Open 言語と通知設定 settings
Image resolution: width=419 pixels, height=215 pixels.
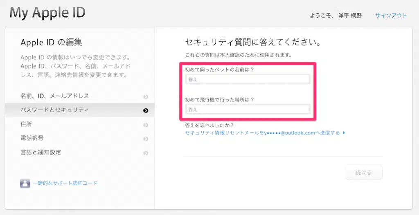[41, 152]
